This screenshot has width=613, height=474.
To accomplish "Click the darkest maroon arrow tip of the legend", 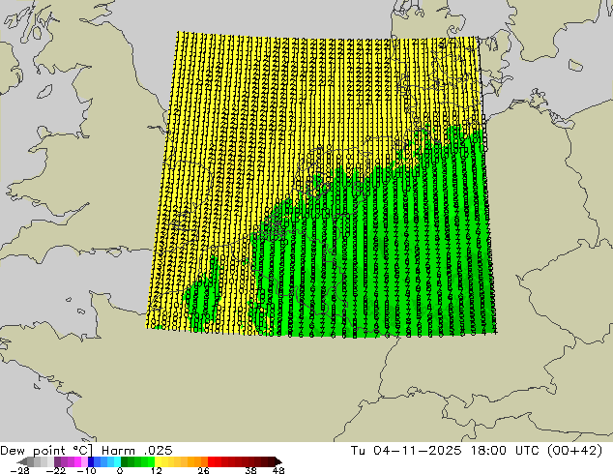I will [x=278, y=461].
